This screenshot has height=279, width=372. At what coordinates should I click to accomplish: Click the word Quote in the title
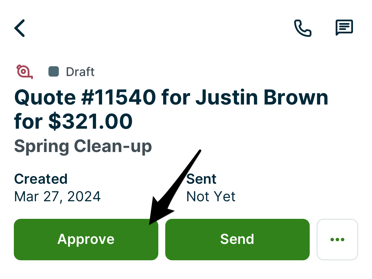tap(45, 97)
